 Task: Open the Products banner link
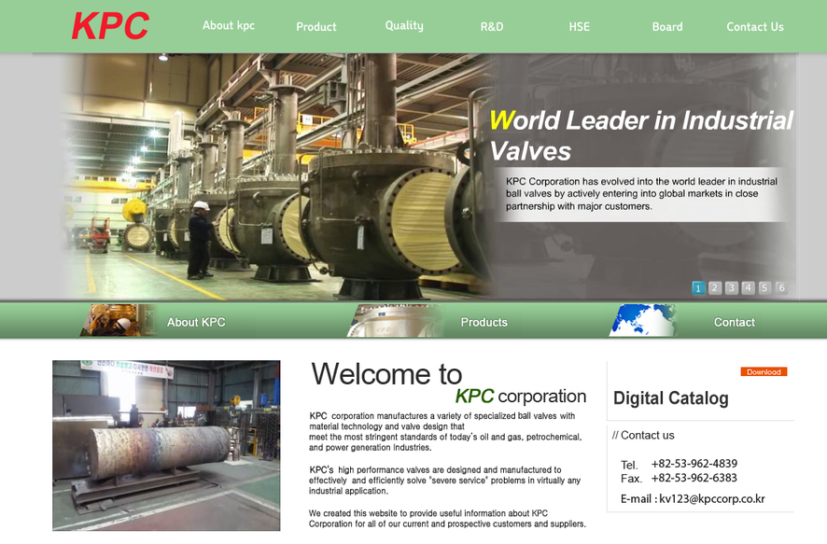(484, 322)
